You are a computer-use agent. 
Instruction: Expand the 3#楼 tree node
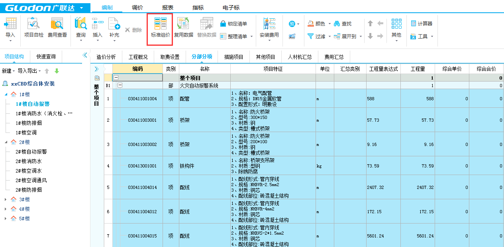pos(6,200)
